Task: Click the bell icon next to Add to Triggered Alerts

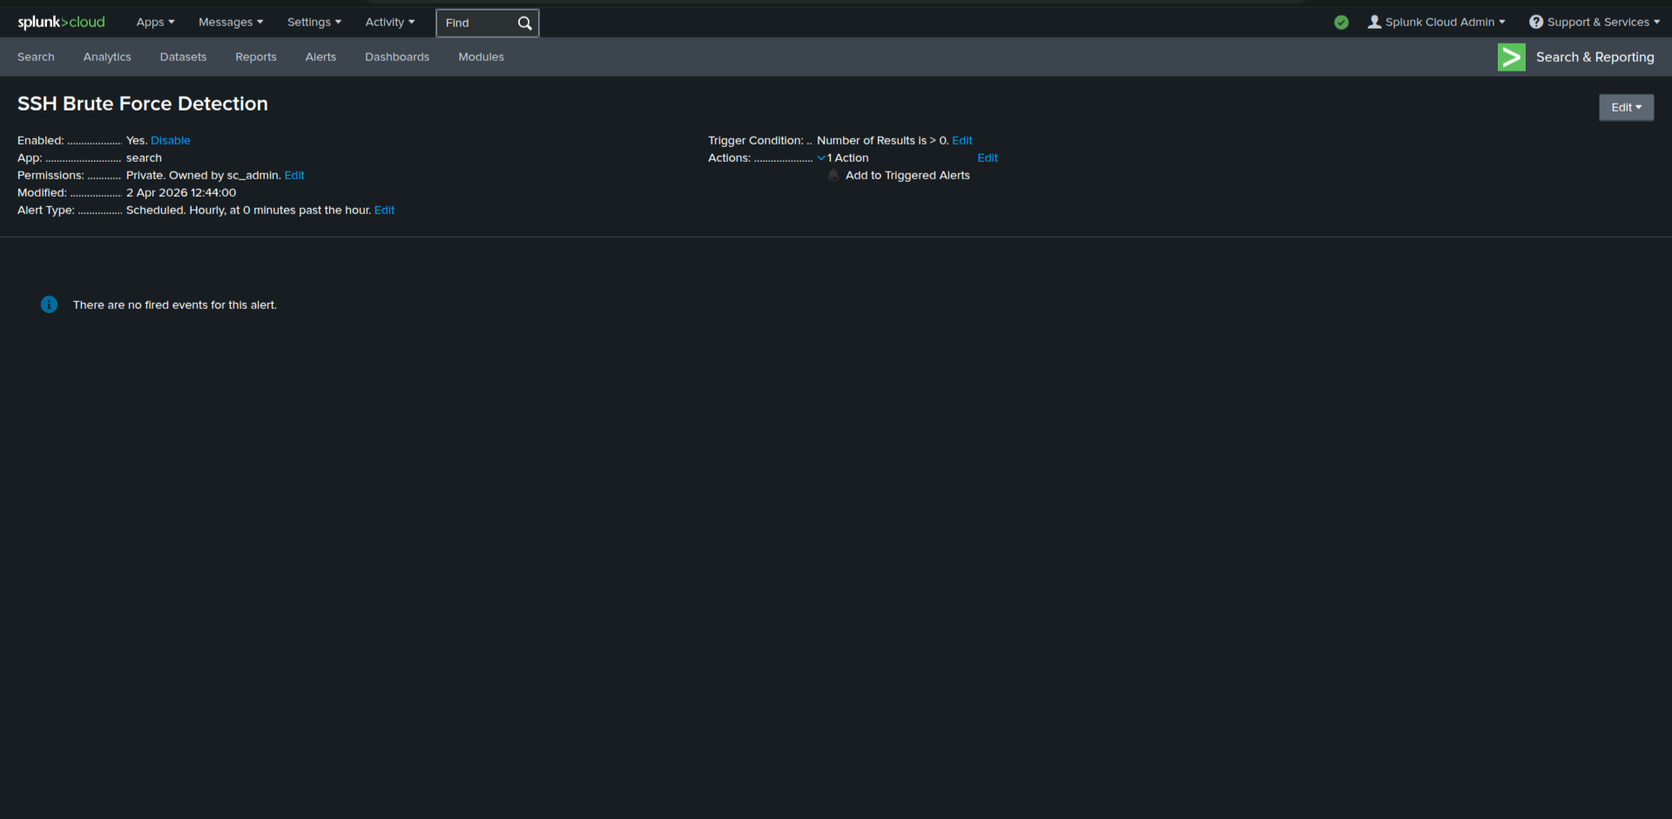Action: point(833,175)
